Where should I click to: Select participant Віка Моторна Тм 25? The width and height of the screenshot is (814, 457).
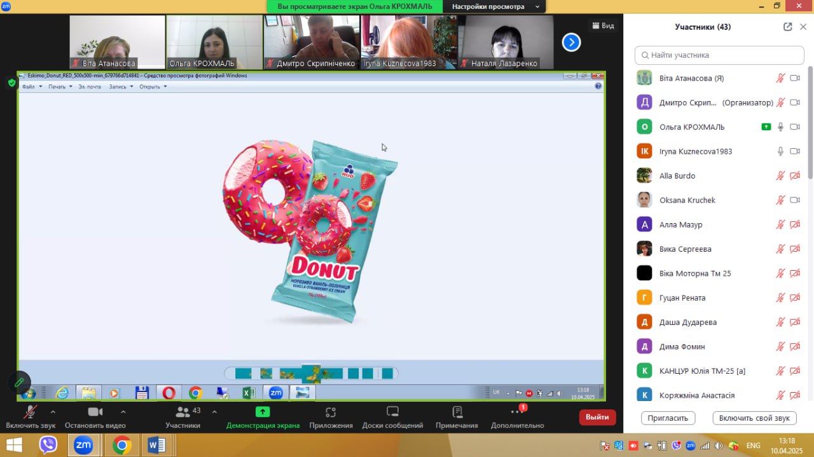pos(719,273)
